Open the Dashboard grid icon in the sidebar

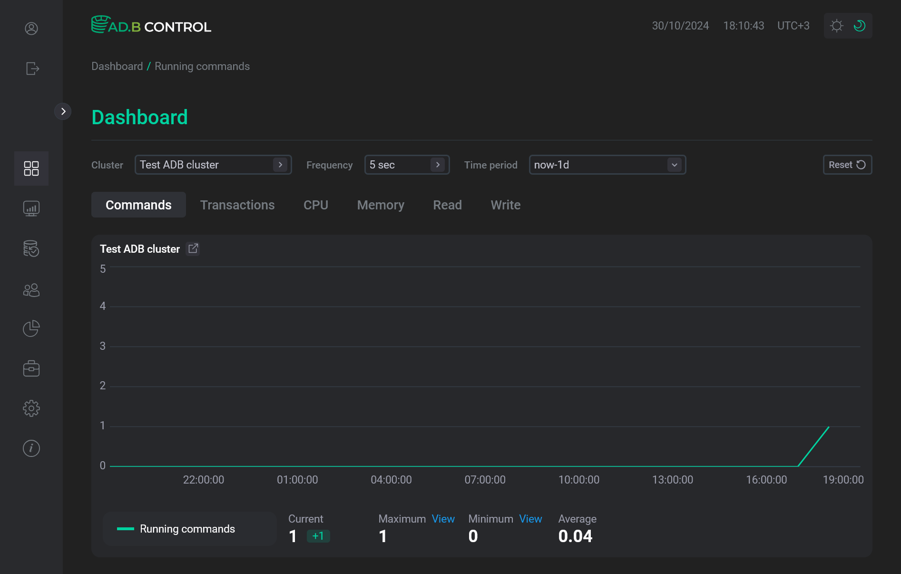tap(31, 168)
